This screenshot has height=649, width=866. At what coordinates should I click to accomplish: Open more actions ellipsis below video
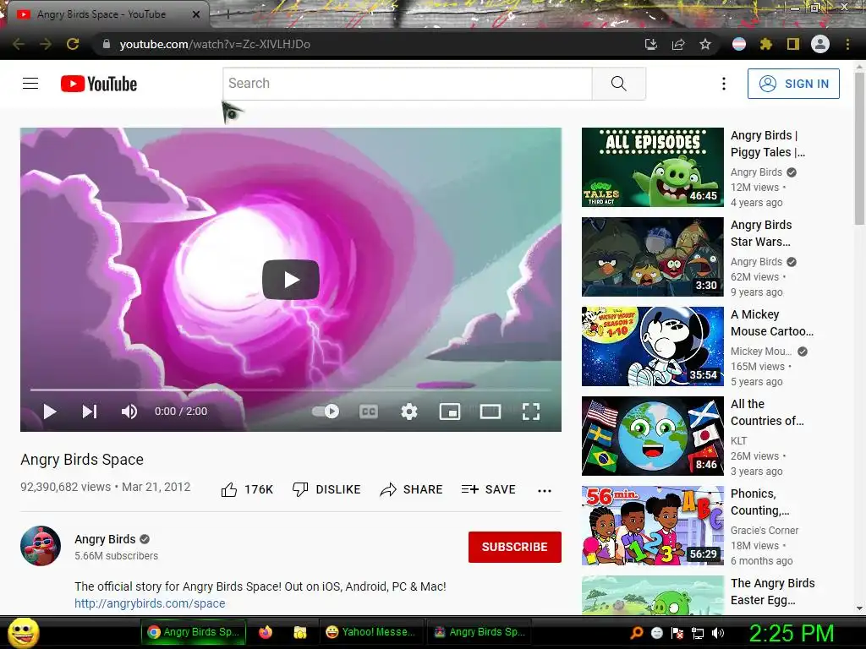[x=545, y=491]
